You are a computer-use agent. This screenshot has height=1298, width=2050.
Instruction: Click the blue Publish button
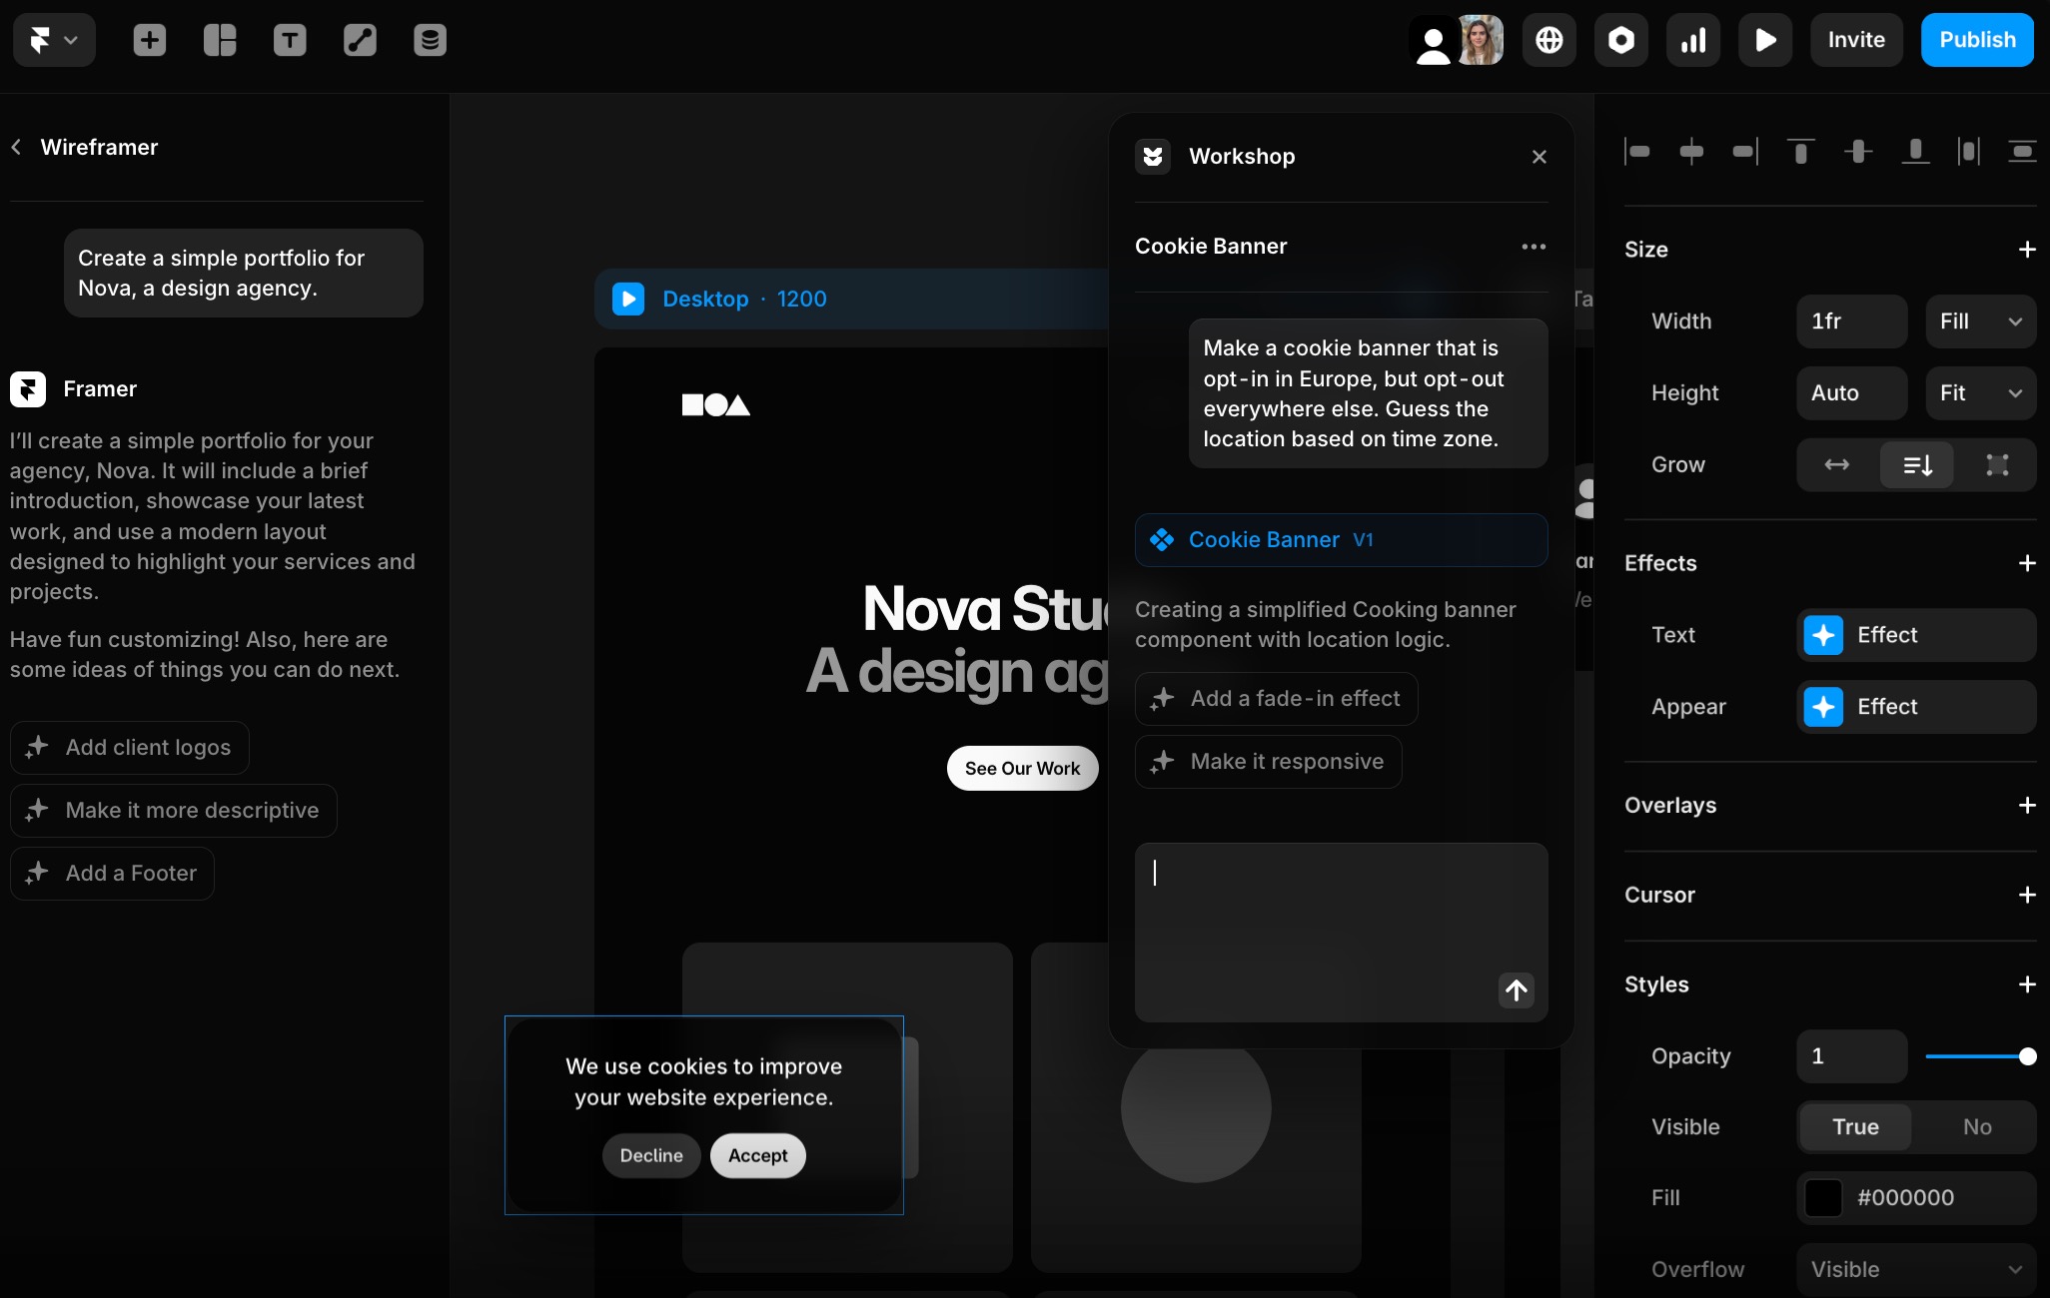point(1977,40)
